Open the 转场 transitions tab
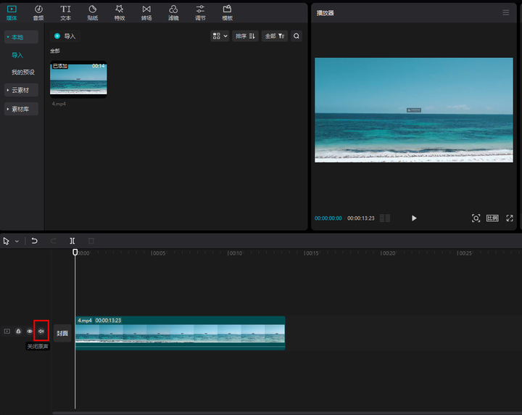The height and width of the screenshot is (415, 522). tap(146, 13)
